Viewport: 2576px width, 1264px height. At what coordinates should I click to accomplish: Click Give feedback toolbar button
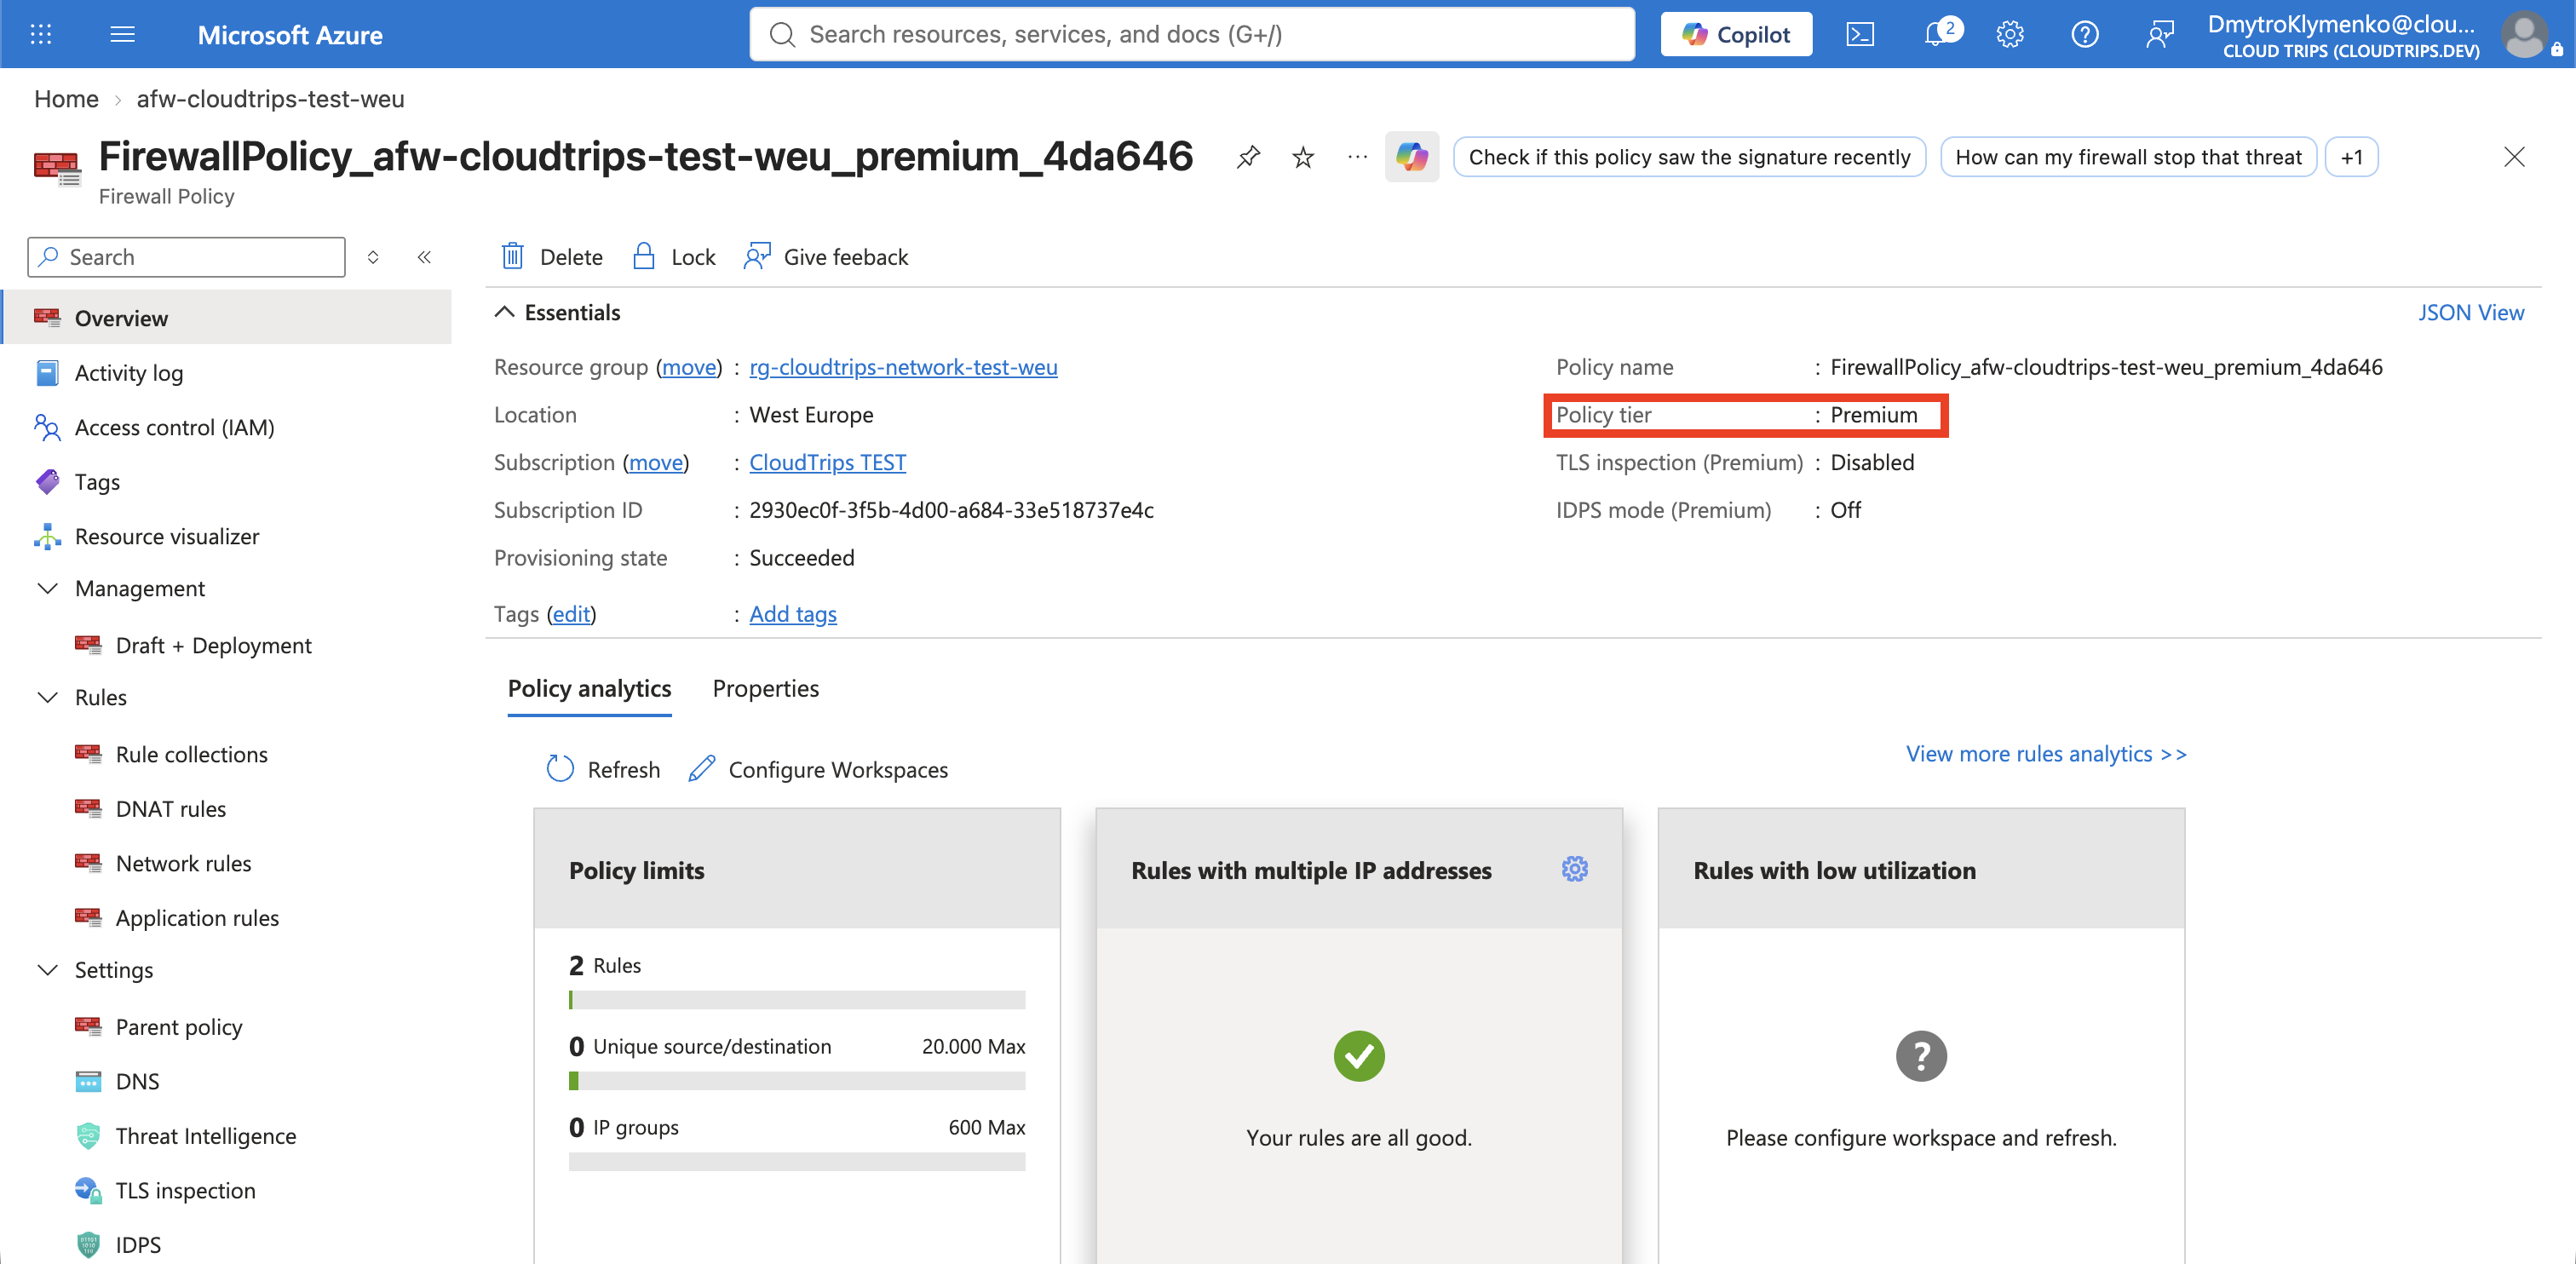click(826, 257)
